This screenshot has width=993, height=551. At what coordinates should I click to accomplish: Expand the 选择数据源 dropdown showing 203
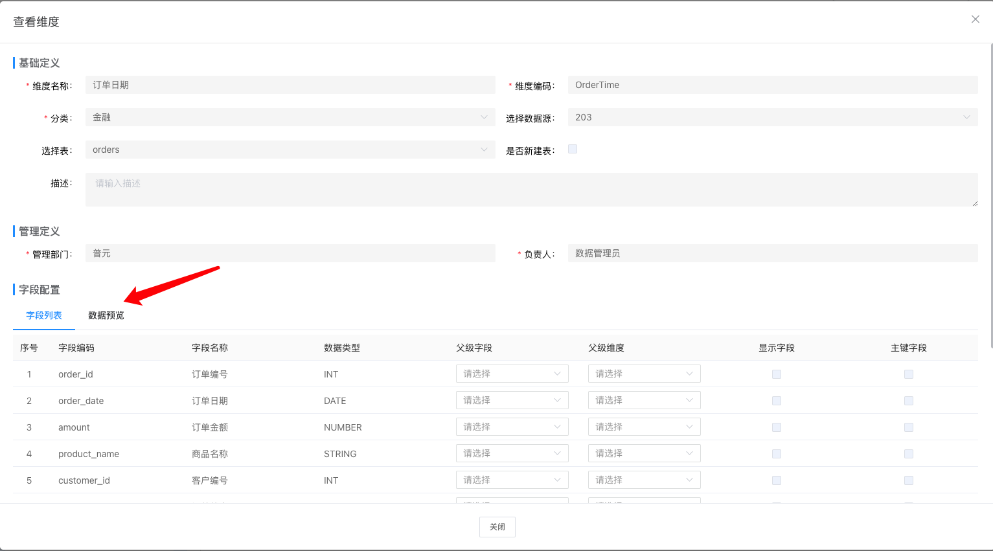coord(772,117)
